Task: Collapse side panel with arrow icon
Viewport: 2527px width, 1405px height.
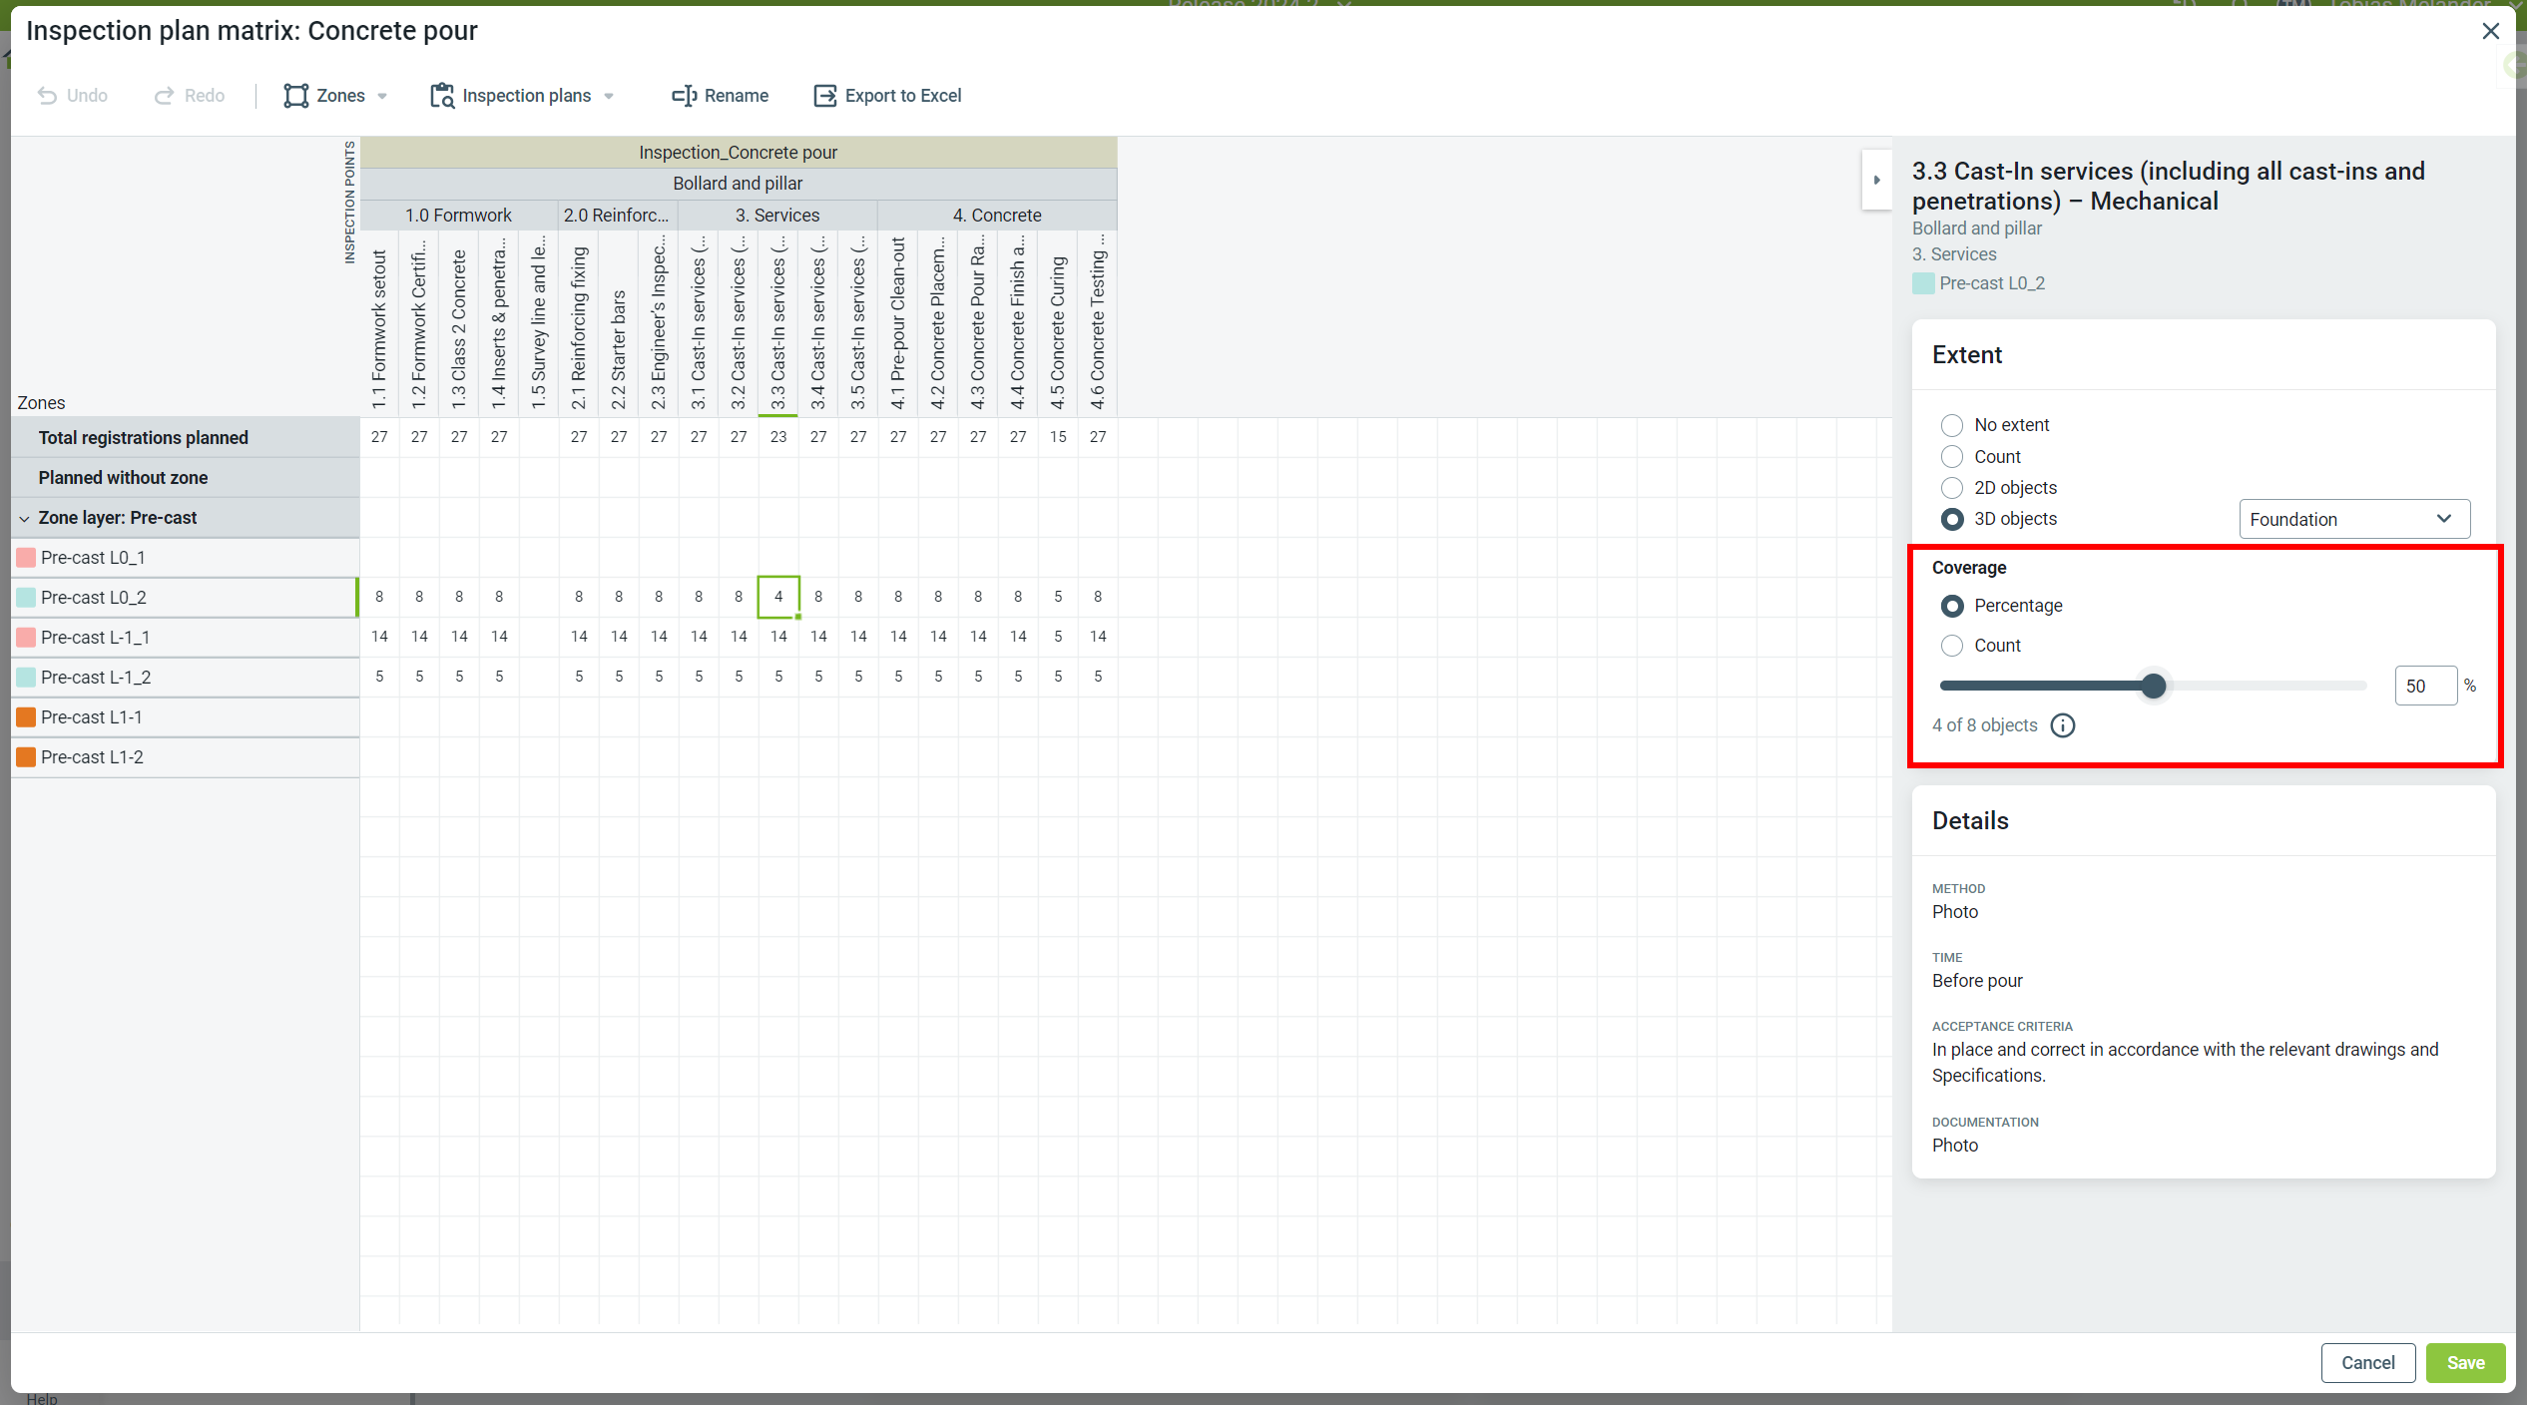Action: tap(1876, 181)
